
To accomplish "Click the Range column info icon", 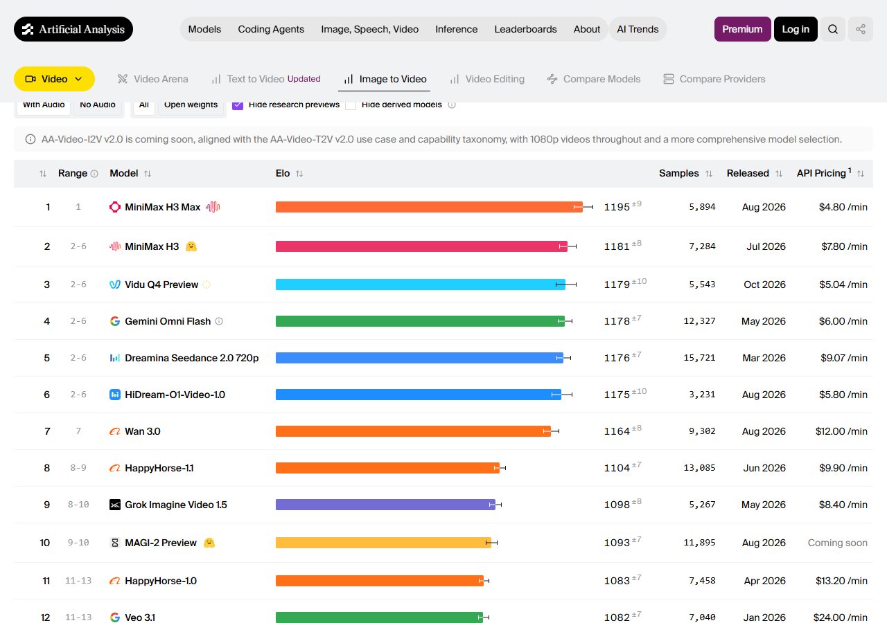I will 94,174.
